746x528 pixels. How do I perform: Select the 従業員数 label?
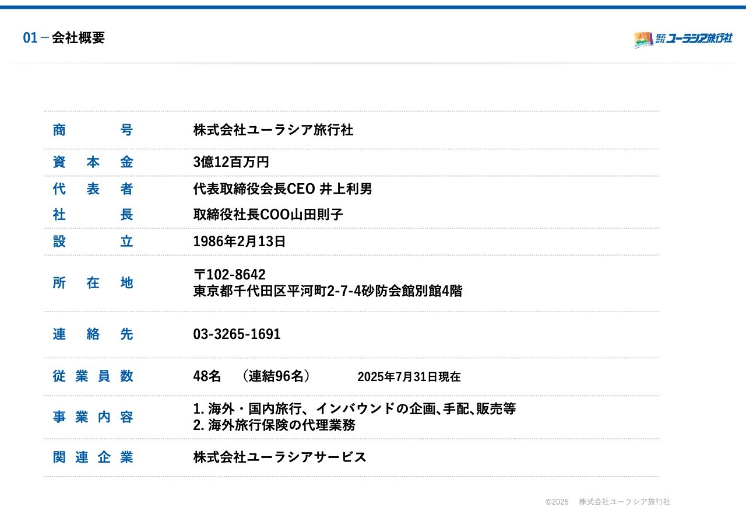pos(93,376)
